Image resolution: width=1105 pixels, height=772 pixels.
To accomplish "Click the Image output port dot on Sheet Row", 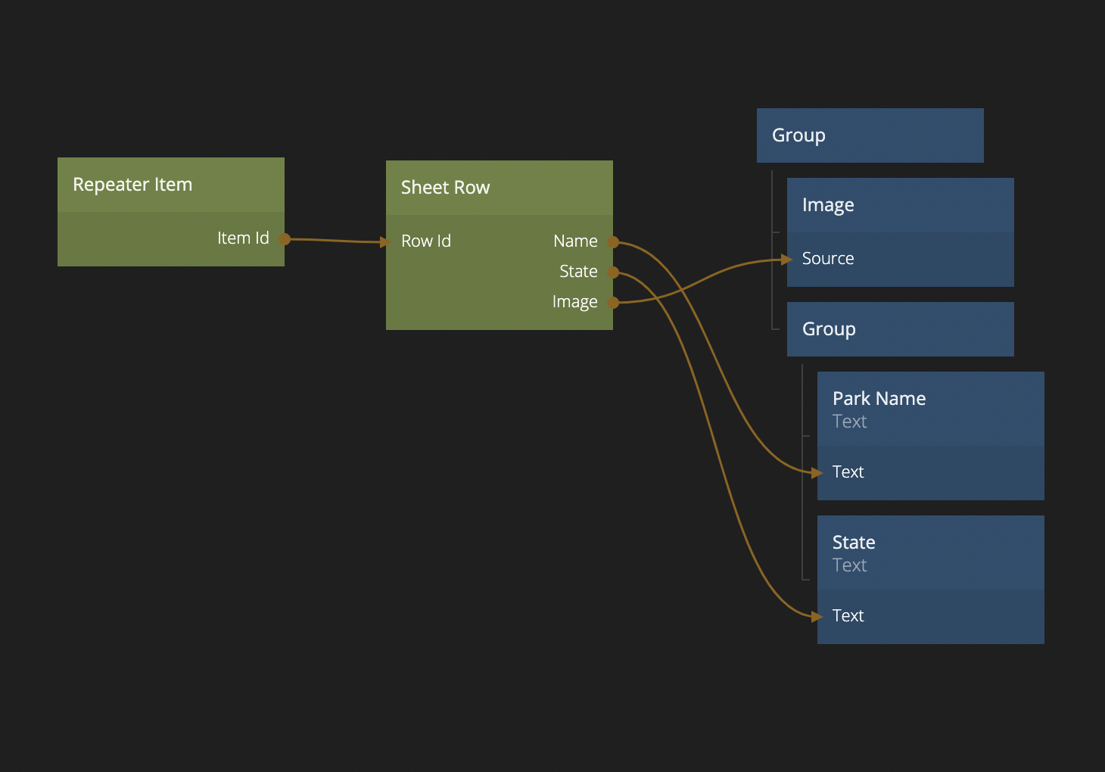I will [x=613, y=303].
